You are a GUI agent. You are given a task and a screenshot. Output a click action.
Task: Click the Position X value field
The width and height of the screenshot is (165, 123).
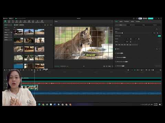click(128, 39)
